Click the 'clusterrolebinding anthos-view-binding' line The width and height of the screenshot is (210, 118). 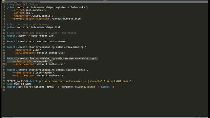[x=47, y=47]
